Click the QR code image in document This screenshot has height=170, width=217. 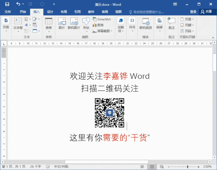[109, 113]
